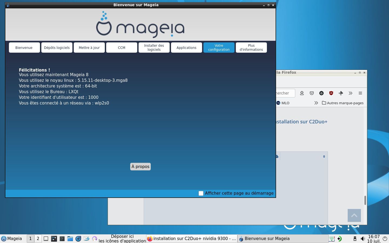Click the Wi-Fi network tray icon
Image resolution: width=389 pixels, height=243 pixels.
click(332, 239)
